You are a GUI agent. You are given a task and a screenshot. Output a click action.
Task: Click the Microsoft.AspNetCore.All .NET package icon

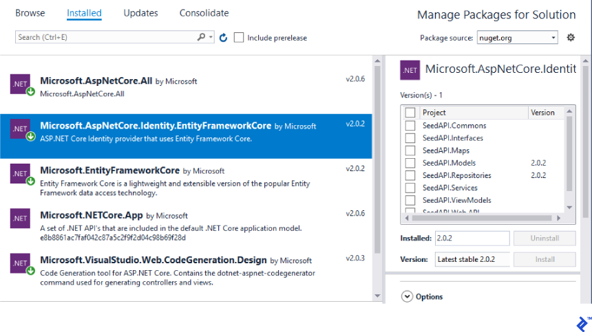pos(20,84)
